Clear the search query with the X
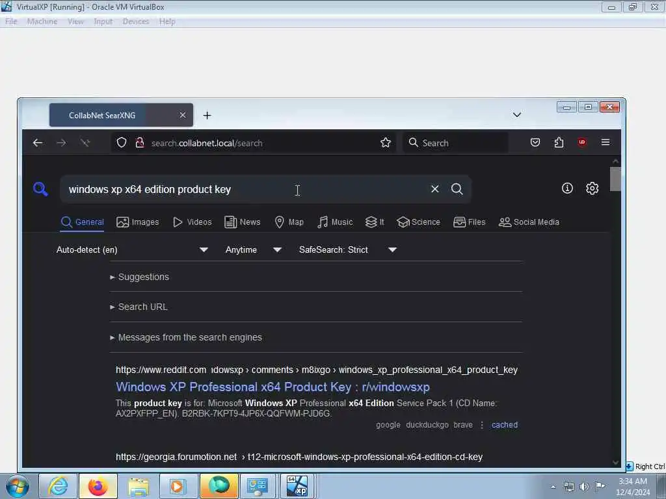This screenshot has width=666, height=499. [x=434, y=189]
